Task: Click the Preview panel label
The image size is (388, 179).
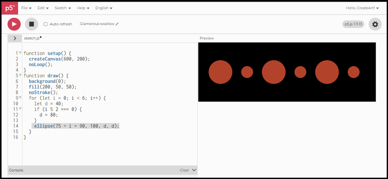Action: pyautogui.click(x=207, y=38)
